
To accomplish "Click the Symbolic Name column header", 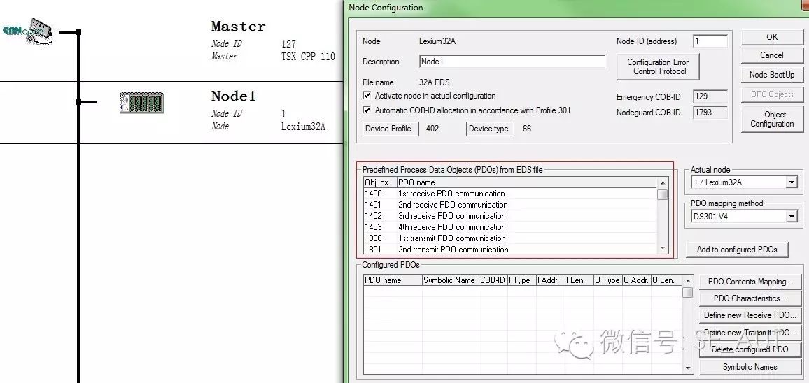I will click(450, 280).
